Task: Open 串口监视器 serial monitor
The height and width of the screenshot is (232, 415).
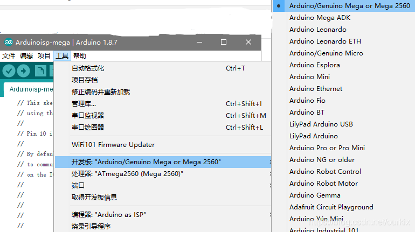Action: (163, 116)
